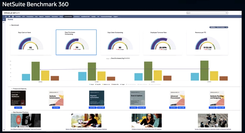Open the Analytics menu
Screen dimensions: 245x133
click(48, 16)
